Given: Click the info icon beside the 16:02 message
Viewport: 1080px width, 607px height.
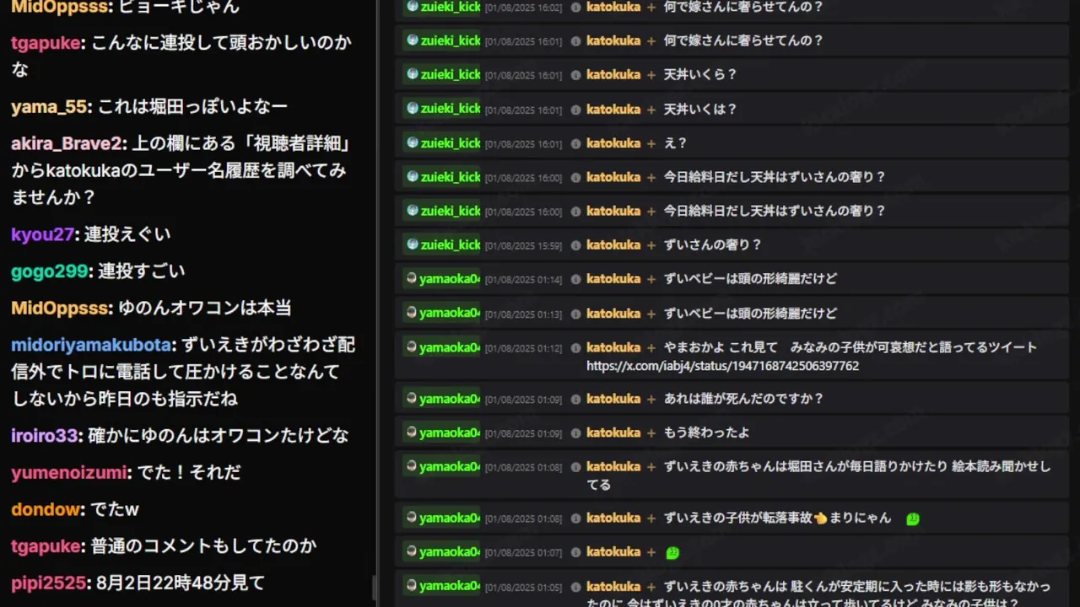Looking at the screenshot, I should click(575, 7).
